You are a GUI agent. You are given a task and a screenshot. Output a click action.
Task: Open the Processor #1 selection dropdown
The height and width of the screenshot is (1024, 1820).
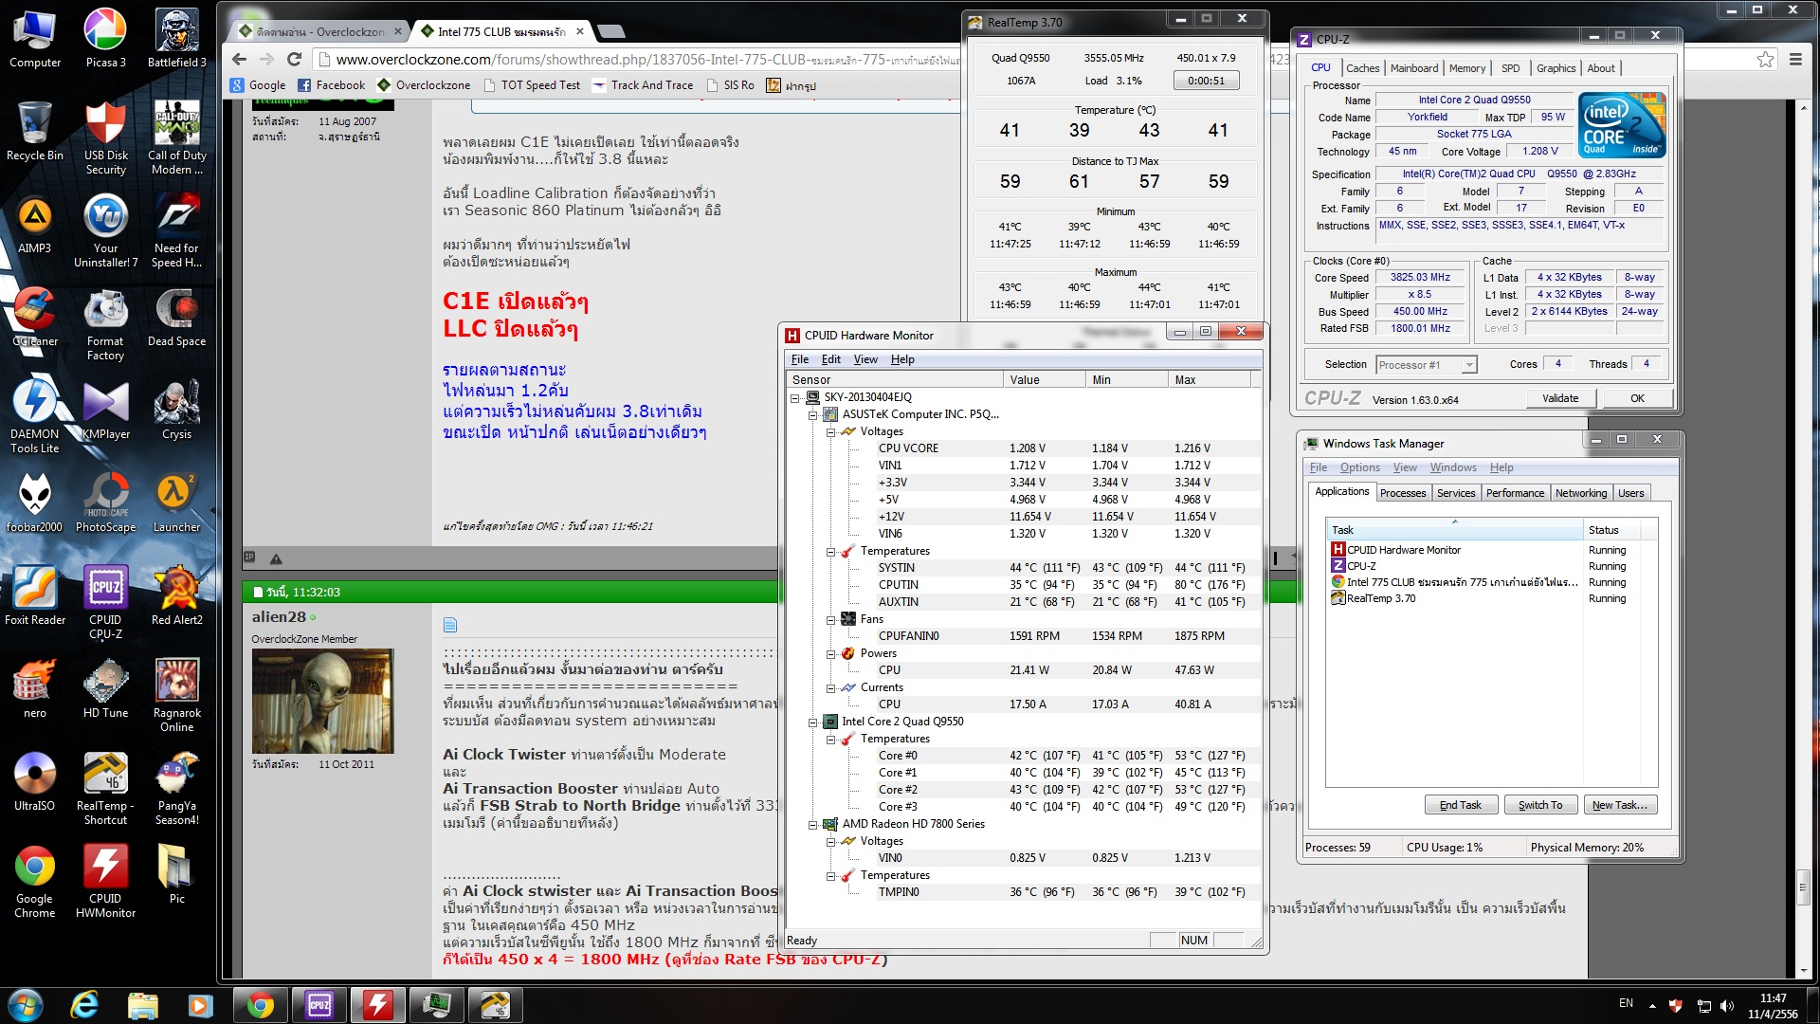(1468, 365)
